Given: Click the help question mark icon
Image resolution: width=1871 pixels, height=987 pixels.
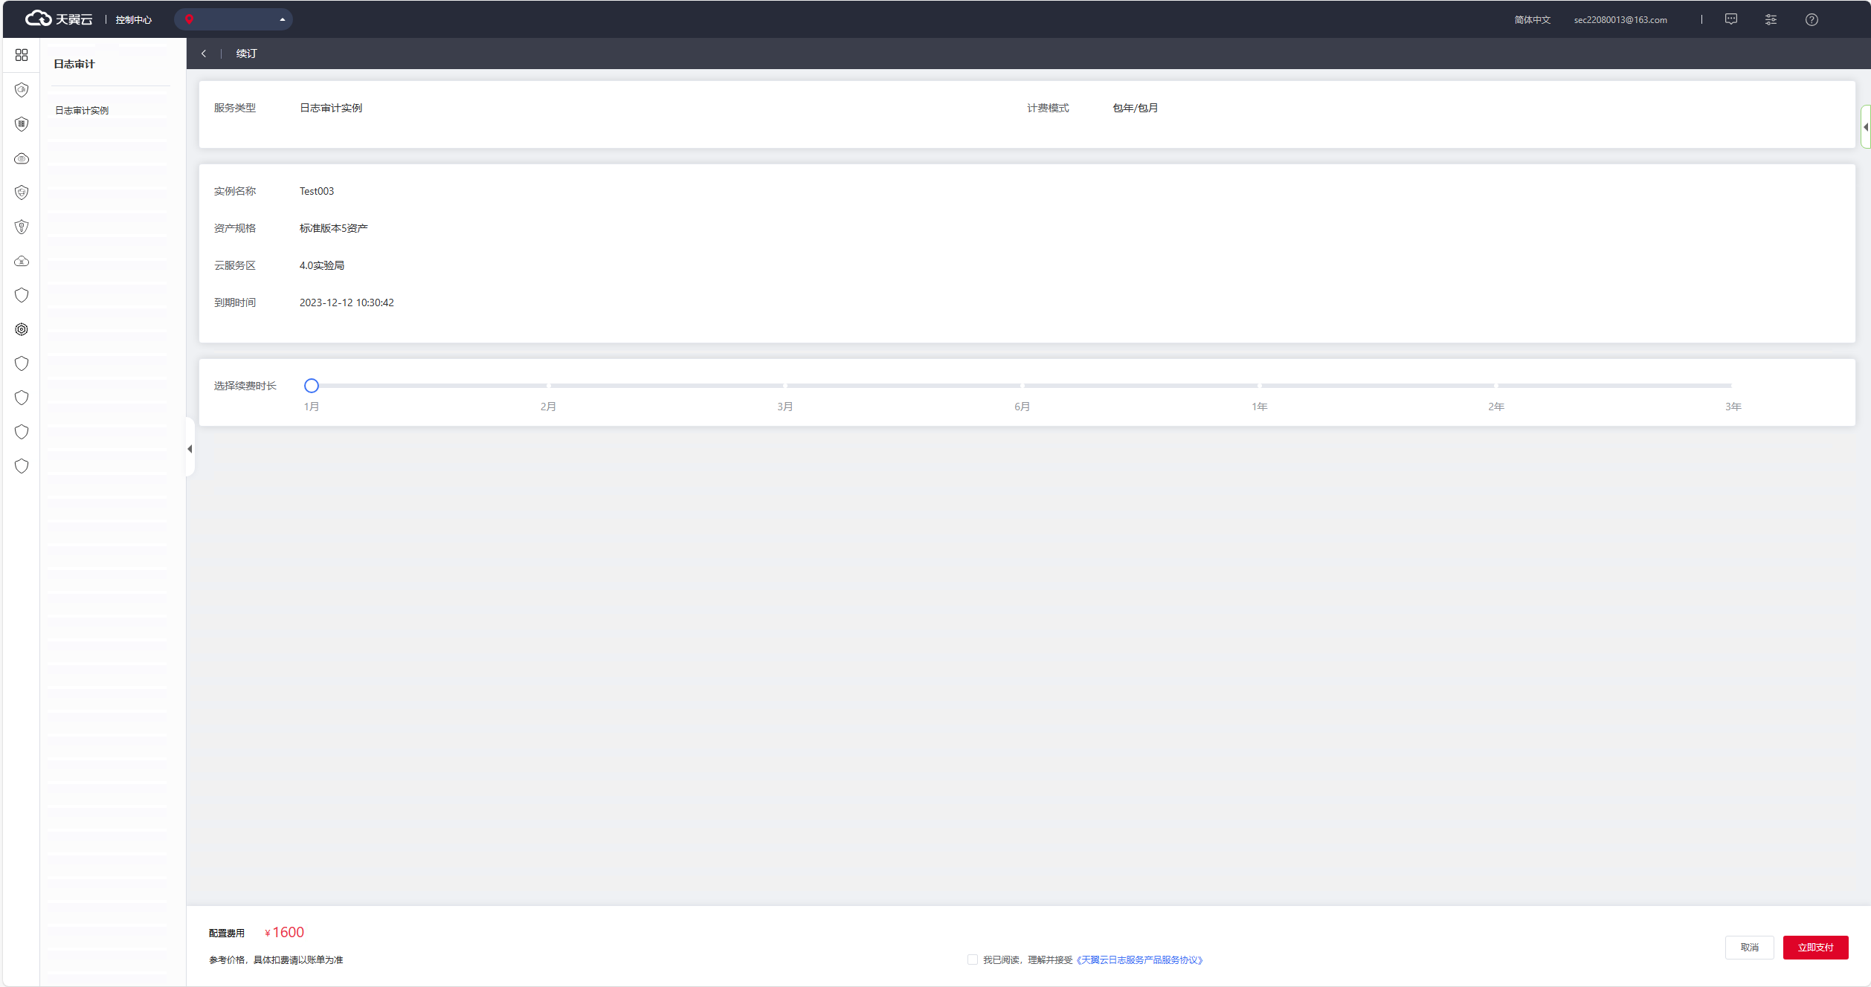Looking at the screenshot, I should click(1812, 19).
